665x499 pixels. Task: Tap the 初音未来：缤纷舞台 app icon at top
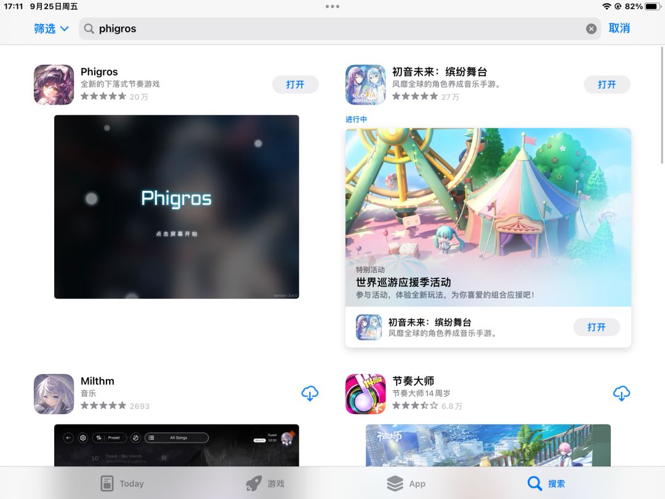point(366,84)
